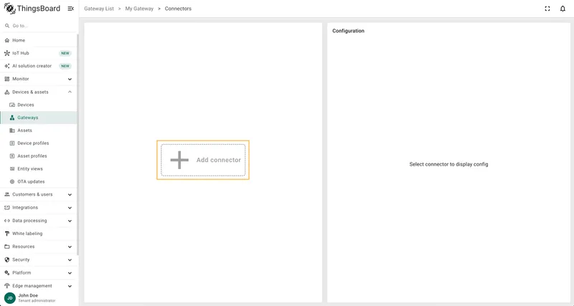
Task: Click the Edge management icon
Action: [7, 286]
